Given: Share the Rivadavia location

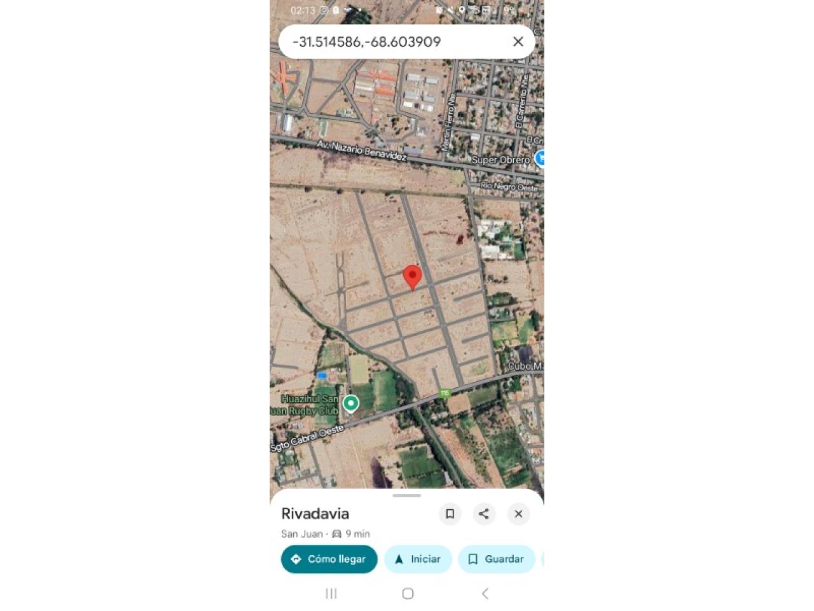Looking at the screenshot, I should [x=484, y=514].
